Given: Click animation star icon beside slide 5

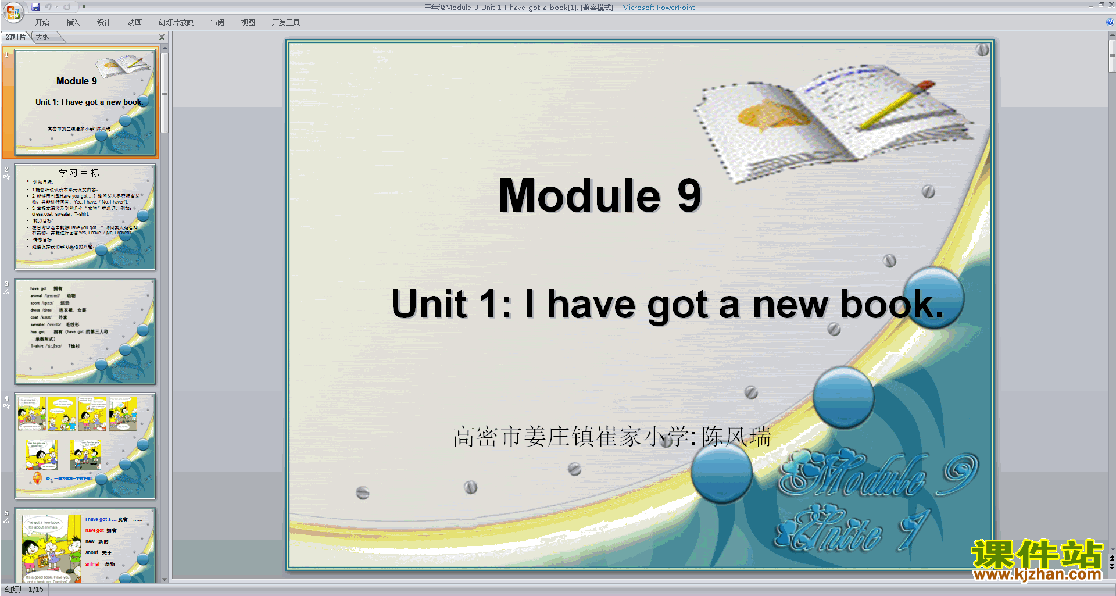Looking at the screenshot, I should pos(6,521).
